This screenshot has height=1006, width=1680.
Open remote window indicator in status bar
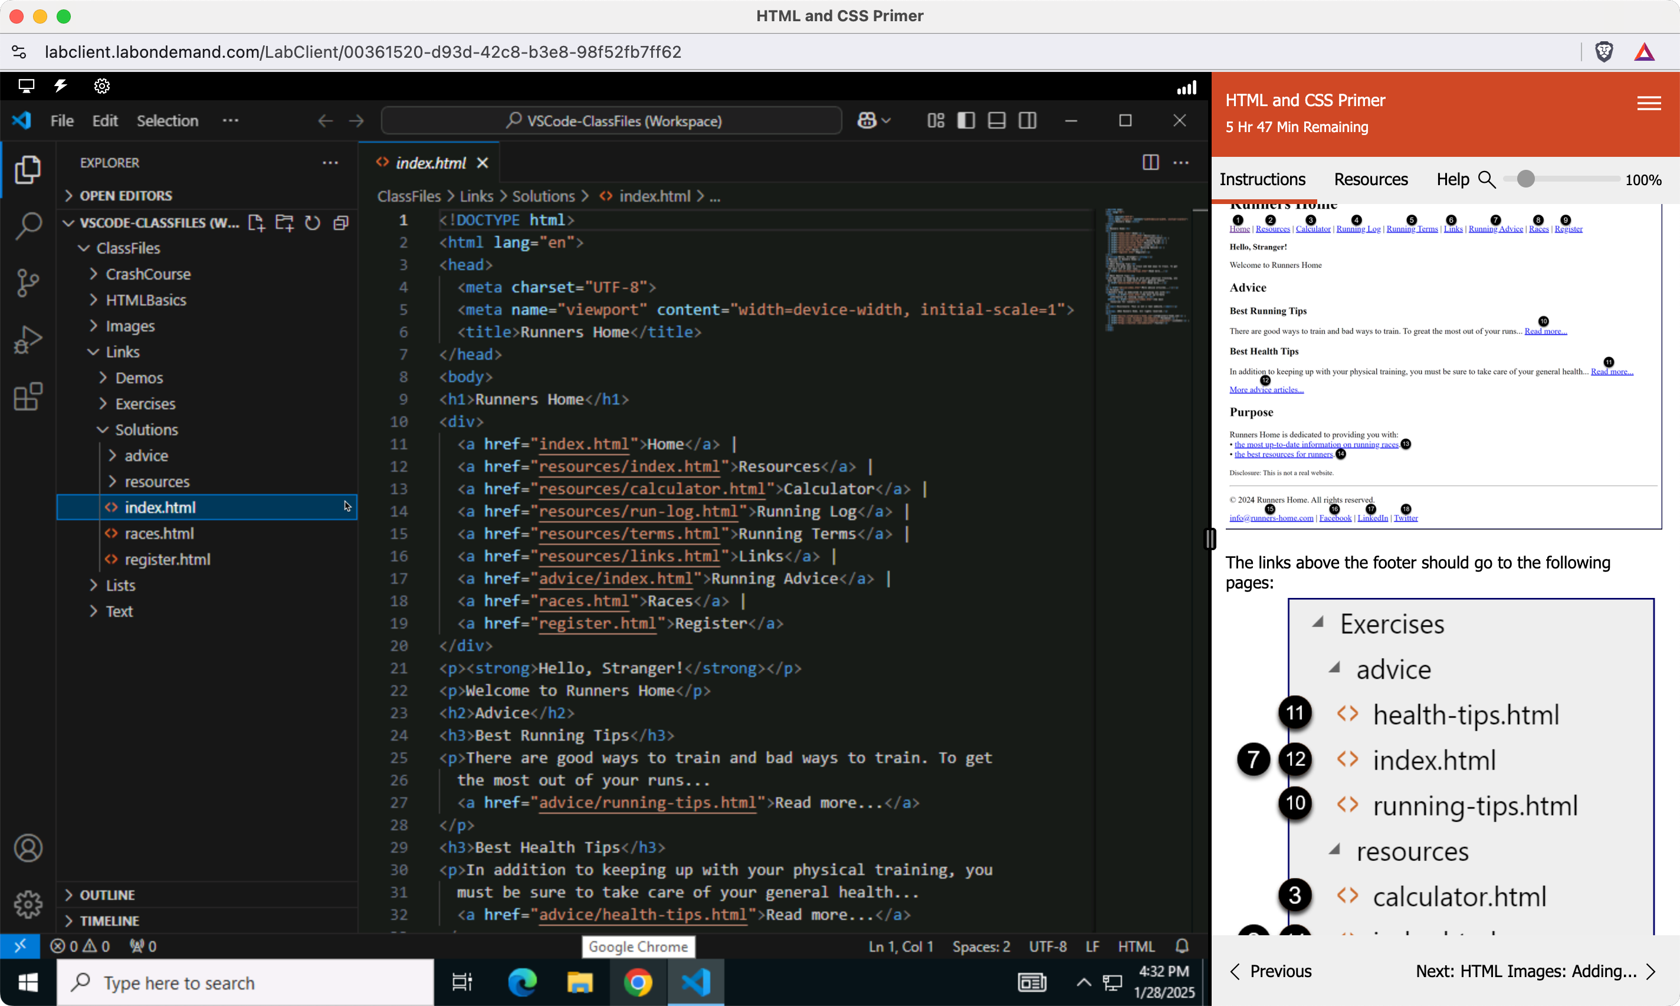[x=19, y=946]
